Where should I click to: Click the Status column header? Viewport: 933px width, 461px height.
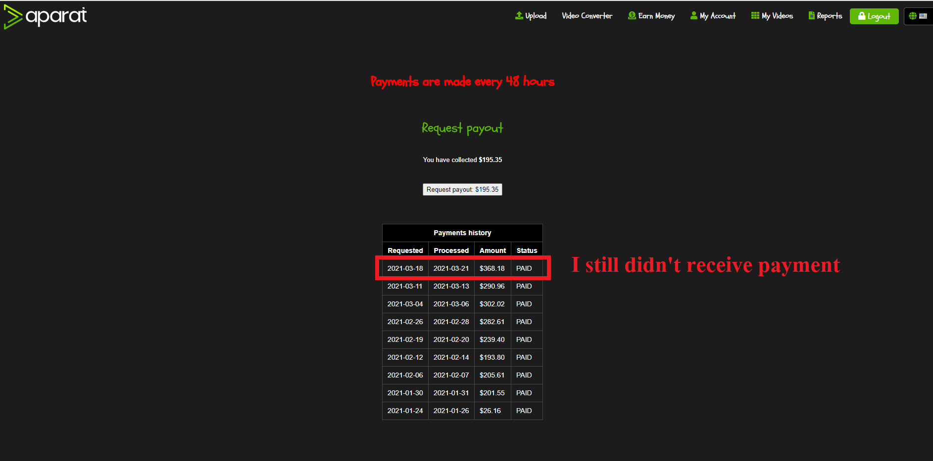[x=527, y=251]
